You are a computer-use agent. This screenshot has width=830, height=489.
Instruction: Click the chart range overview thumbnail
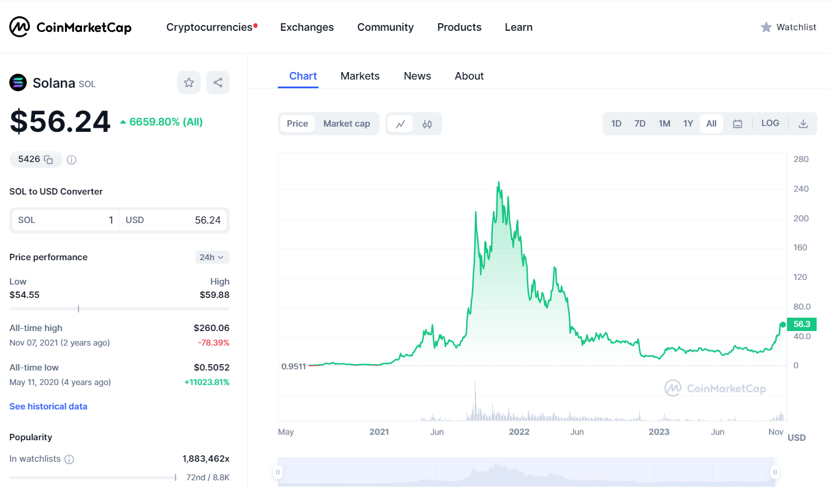[526, 472]
